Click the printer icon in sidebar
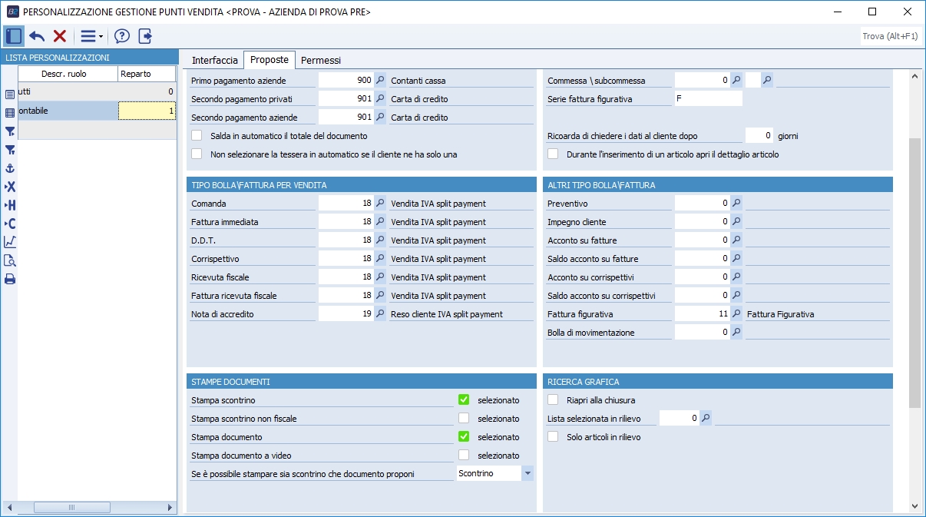 click(x=10, y=279)
